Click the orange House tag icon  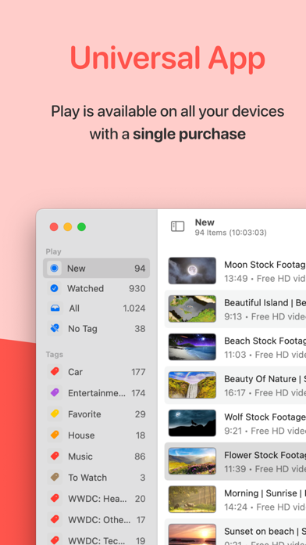point(55,435)
